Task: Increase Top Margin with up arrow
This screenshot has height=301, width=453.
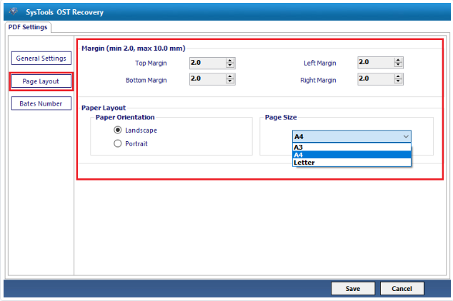Action: tap(230, 61)
